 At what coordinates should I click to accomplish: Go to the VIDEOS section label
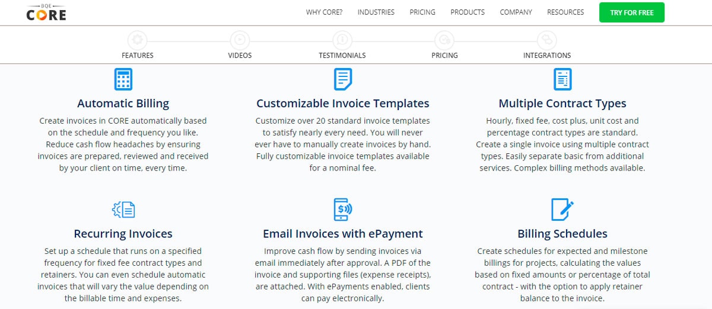point(240,55)
